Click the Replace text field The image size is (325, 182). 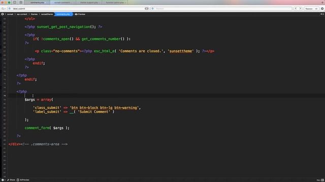pyautogui.click(x=221, y=9)
